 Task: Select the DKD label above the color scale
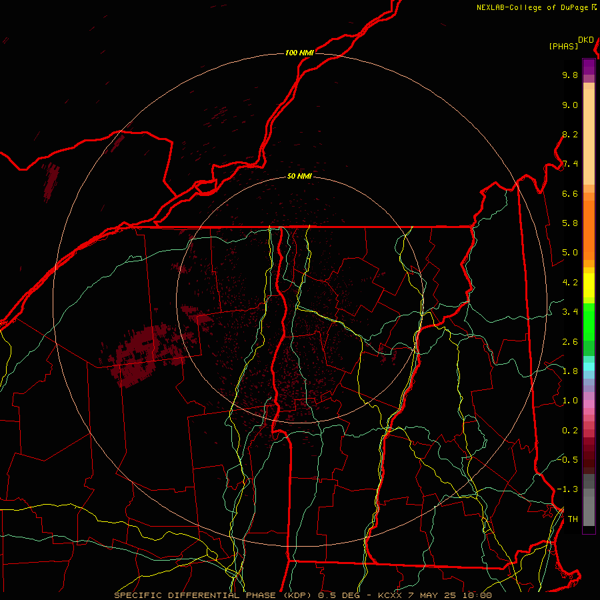pos(586,40)
